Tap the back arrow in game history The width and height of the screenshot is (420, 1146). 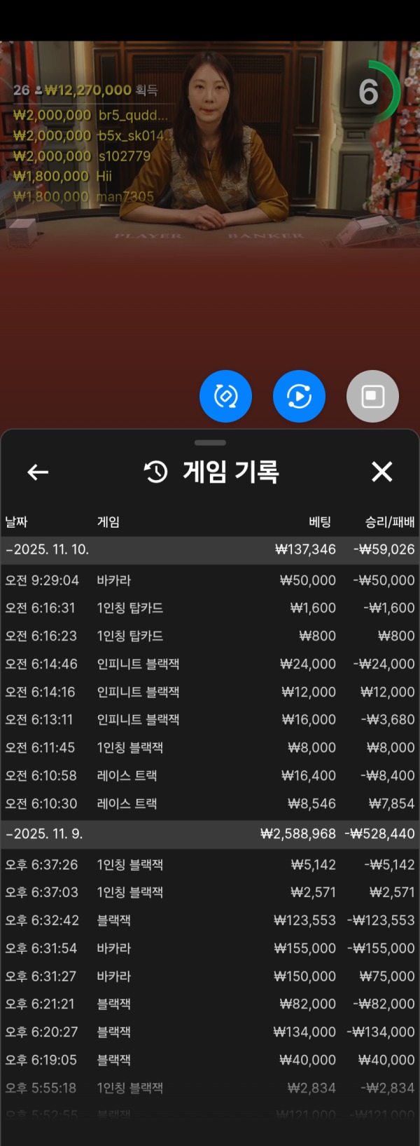[38, 472]
